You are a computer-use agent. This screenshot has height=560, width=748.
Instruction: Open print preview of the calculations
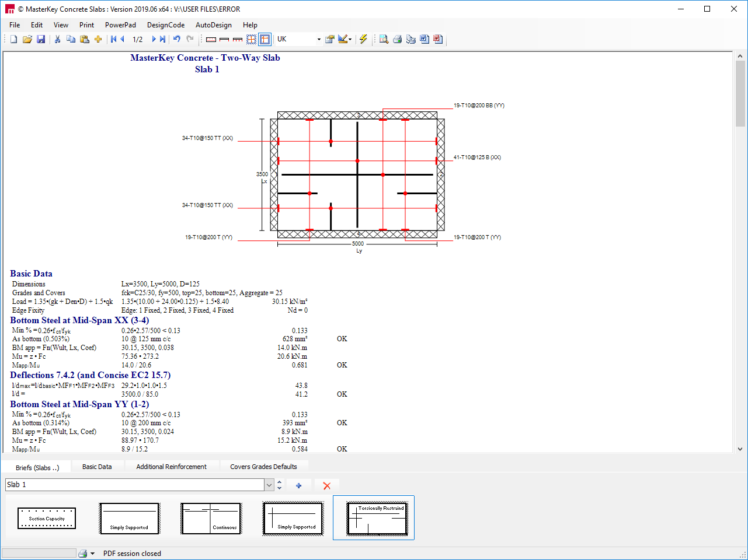tap(384, 39)
